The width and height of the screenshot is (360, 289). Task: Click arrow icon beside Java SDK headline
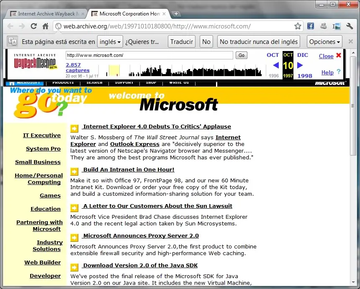[74, 267]
